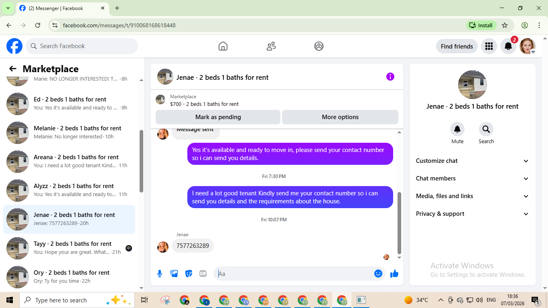Open Alyzz's conversation in the list
Viewport: 548px width, 308px height.
tap(69, 190)
